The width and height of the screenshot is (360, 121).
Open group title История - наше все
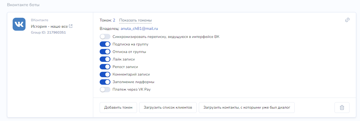(49, 26)
